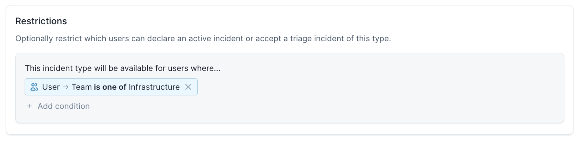Click the 'is one of' operator text
This screenshot has height=141, width=579.
110,87
